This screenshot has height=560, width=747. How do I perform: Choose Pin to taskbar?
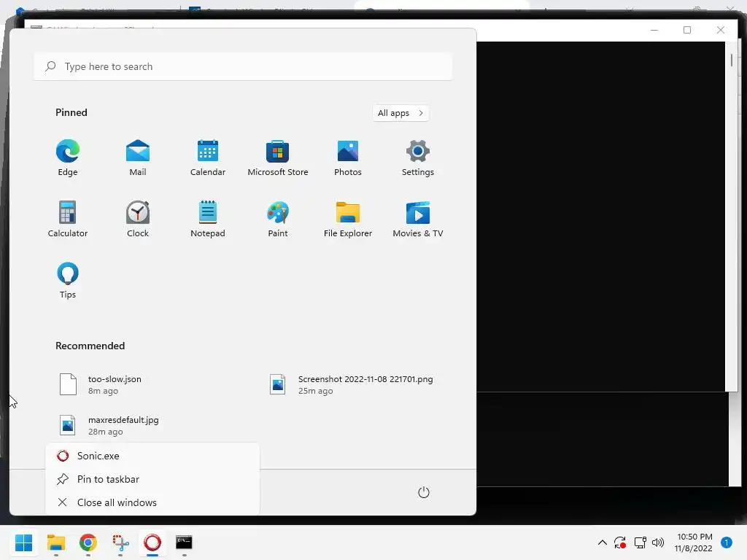click(x=152, y=479)
